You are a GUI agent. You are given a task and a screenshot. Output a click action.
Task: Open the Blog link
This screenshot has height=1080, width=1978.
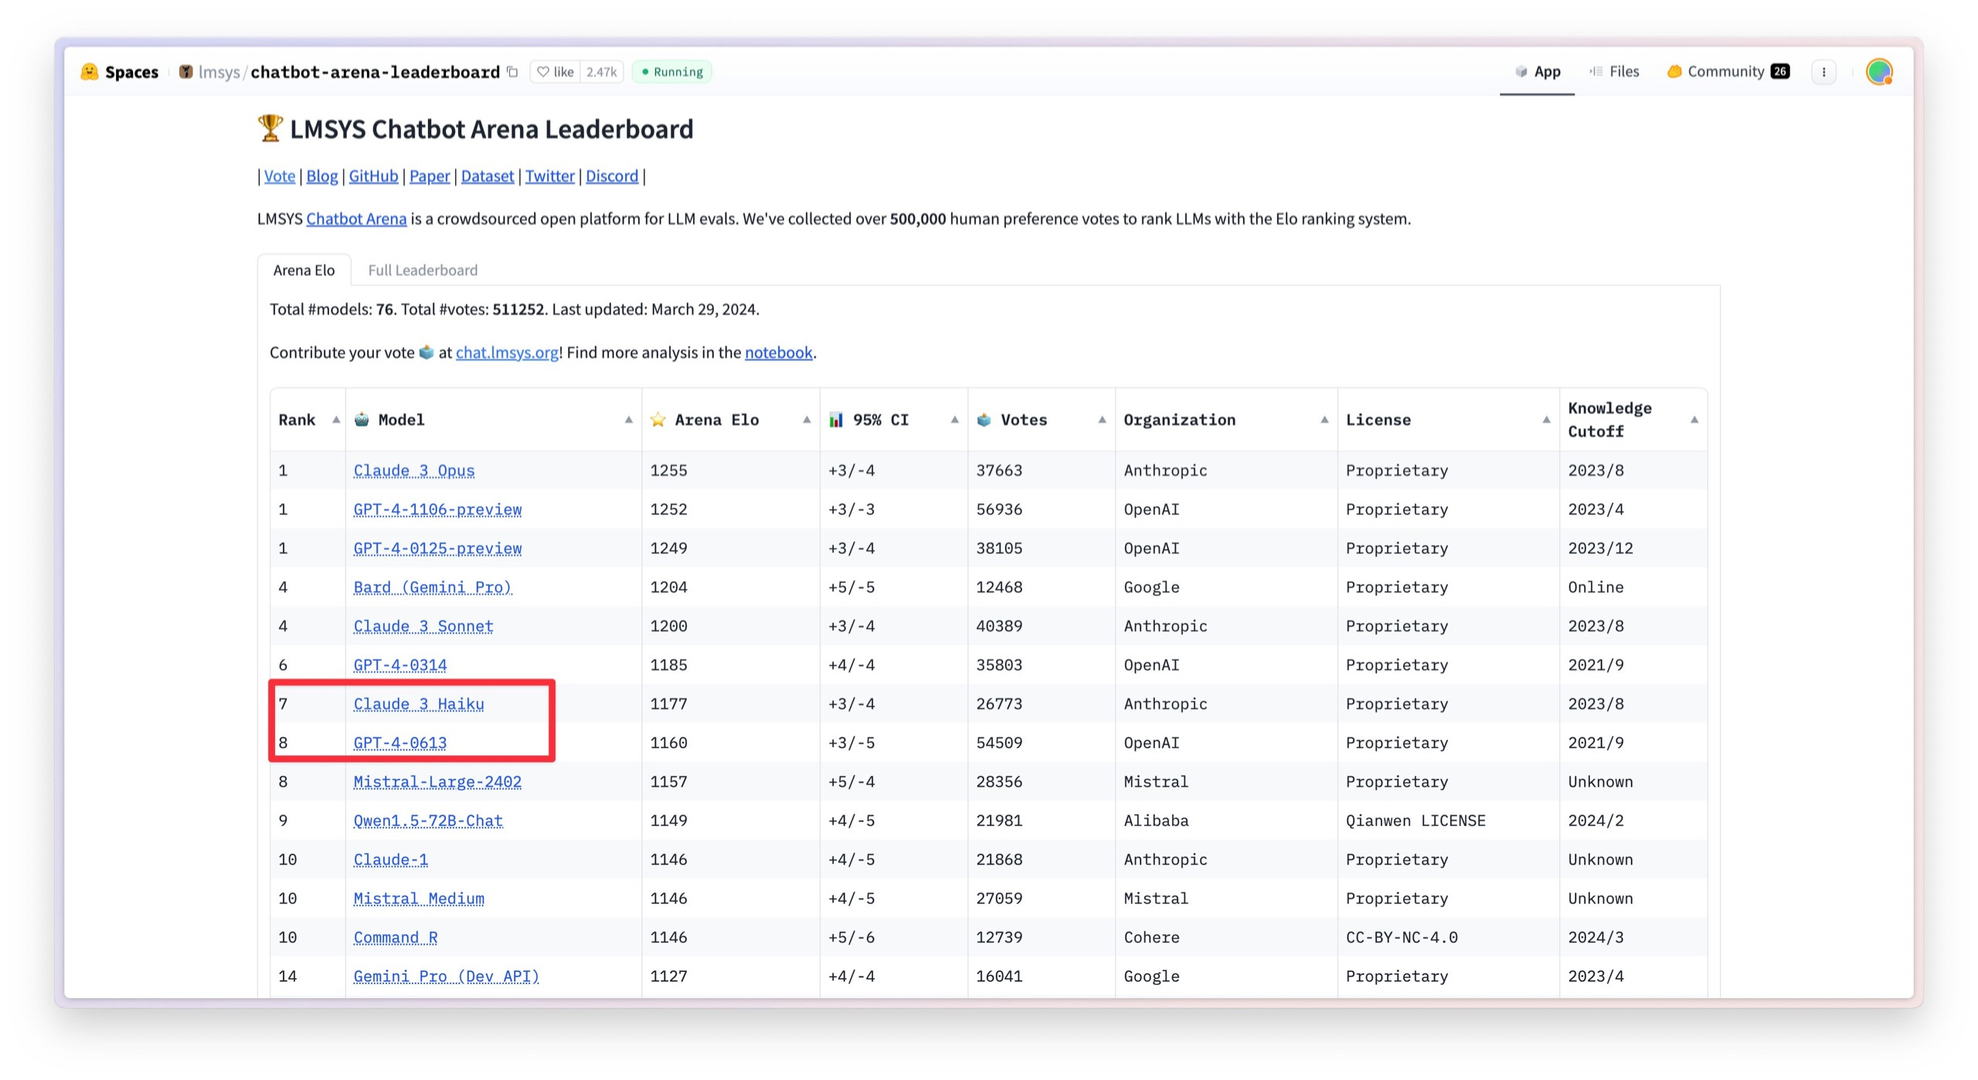[x=322, y=176]
